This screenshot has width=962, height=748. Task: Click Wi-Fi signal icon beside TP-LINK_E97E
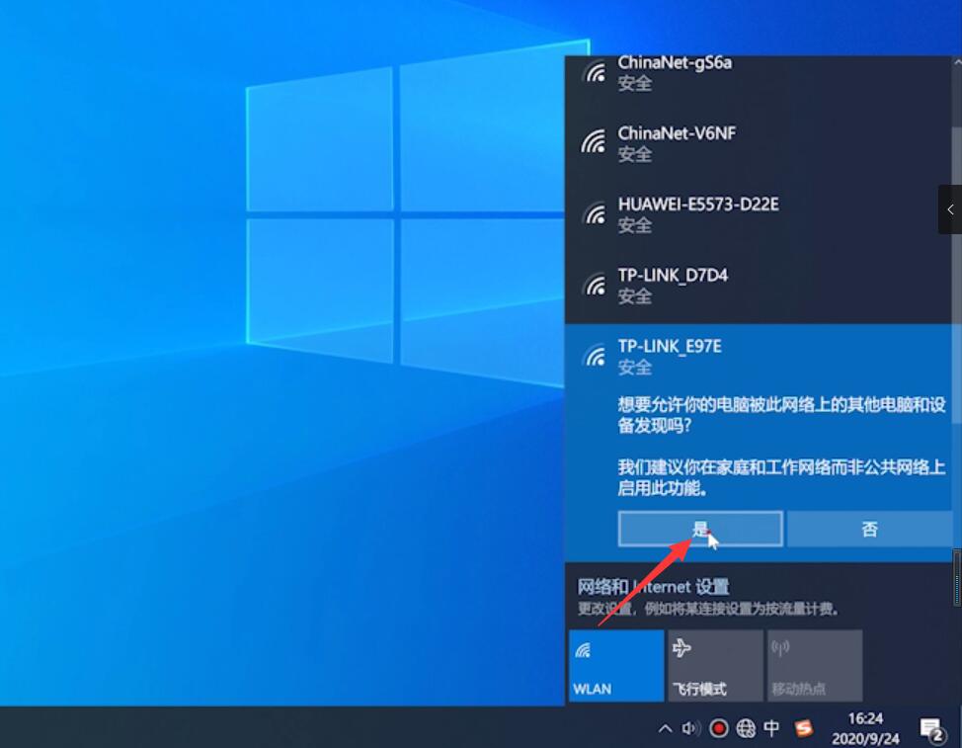point(594,356)
